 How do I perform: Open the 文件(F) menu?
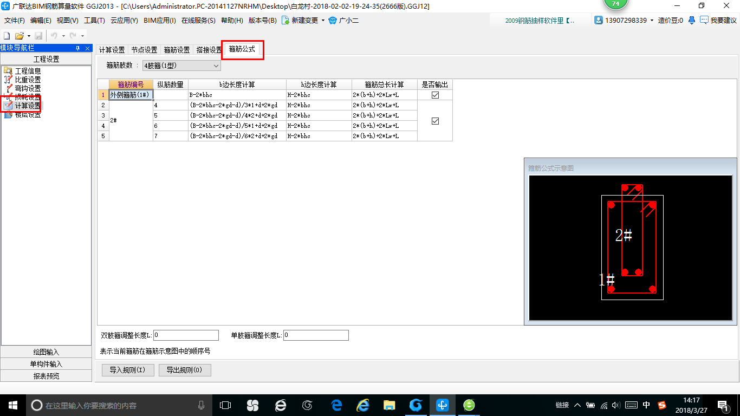pos(15,20)
